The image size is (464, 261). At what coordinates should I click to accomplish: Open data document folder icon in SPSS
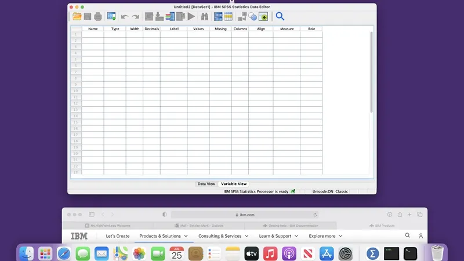[x=77, y=17]
